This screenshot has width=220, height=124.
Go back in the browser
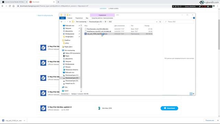(x=2, y=6)
